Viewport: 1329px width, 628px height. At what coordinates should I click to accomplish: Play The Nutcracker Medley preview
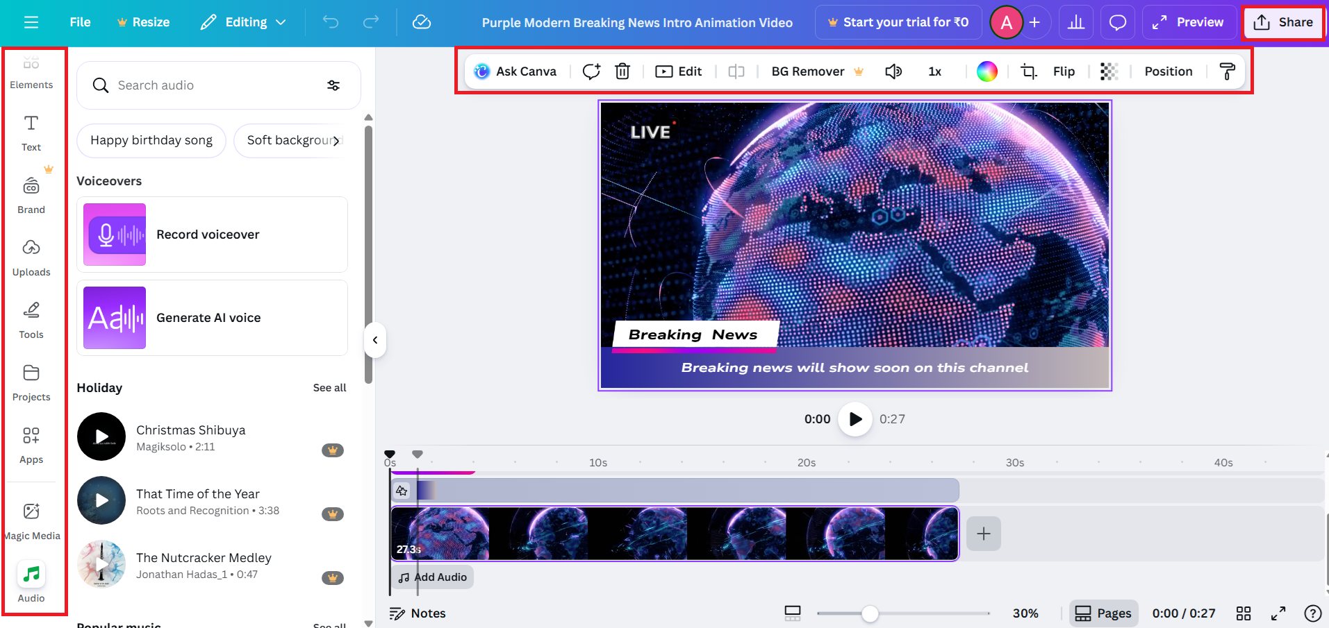click(101, 564)
